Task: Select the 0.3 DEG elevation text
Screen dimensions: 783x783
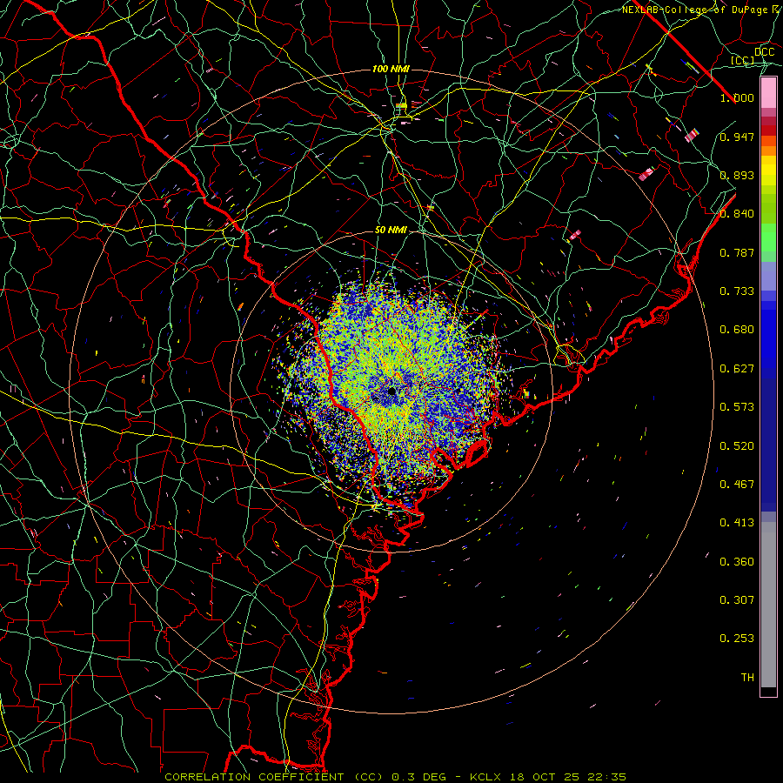Action: tap(418, 777)
